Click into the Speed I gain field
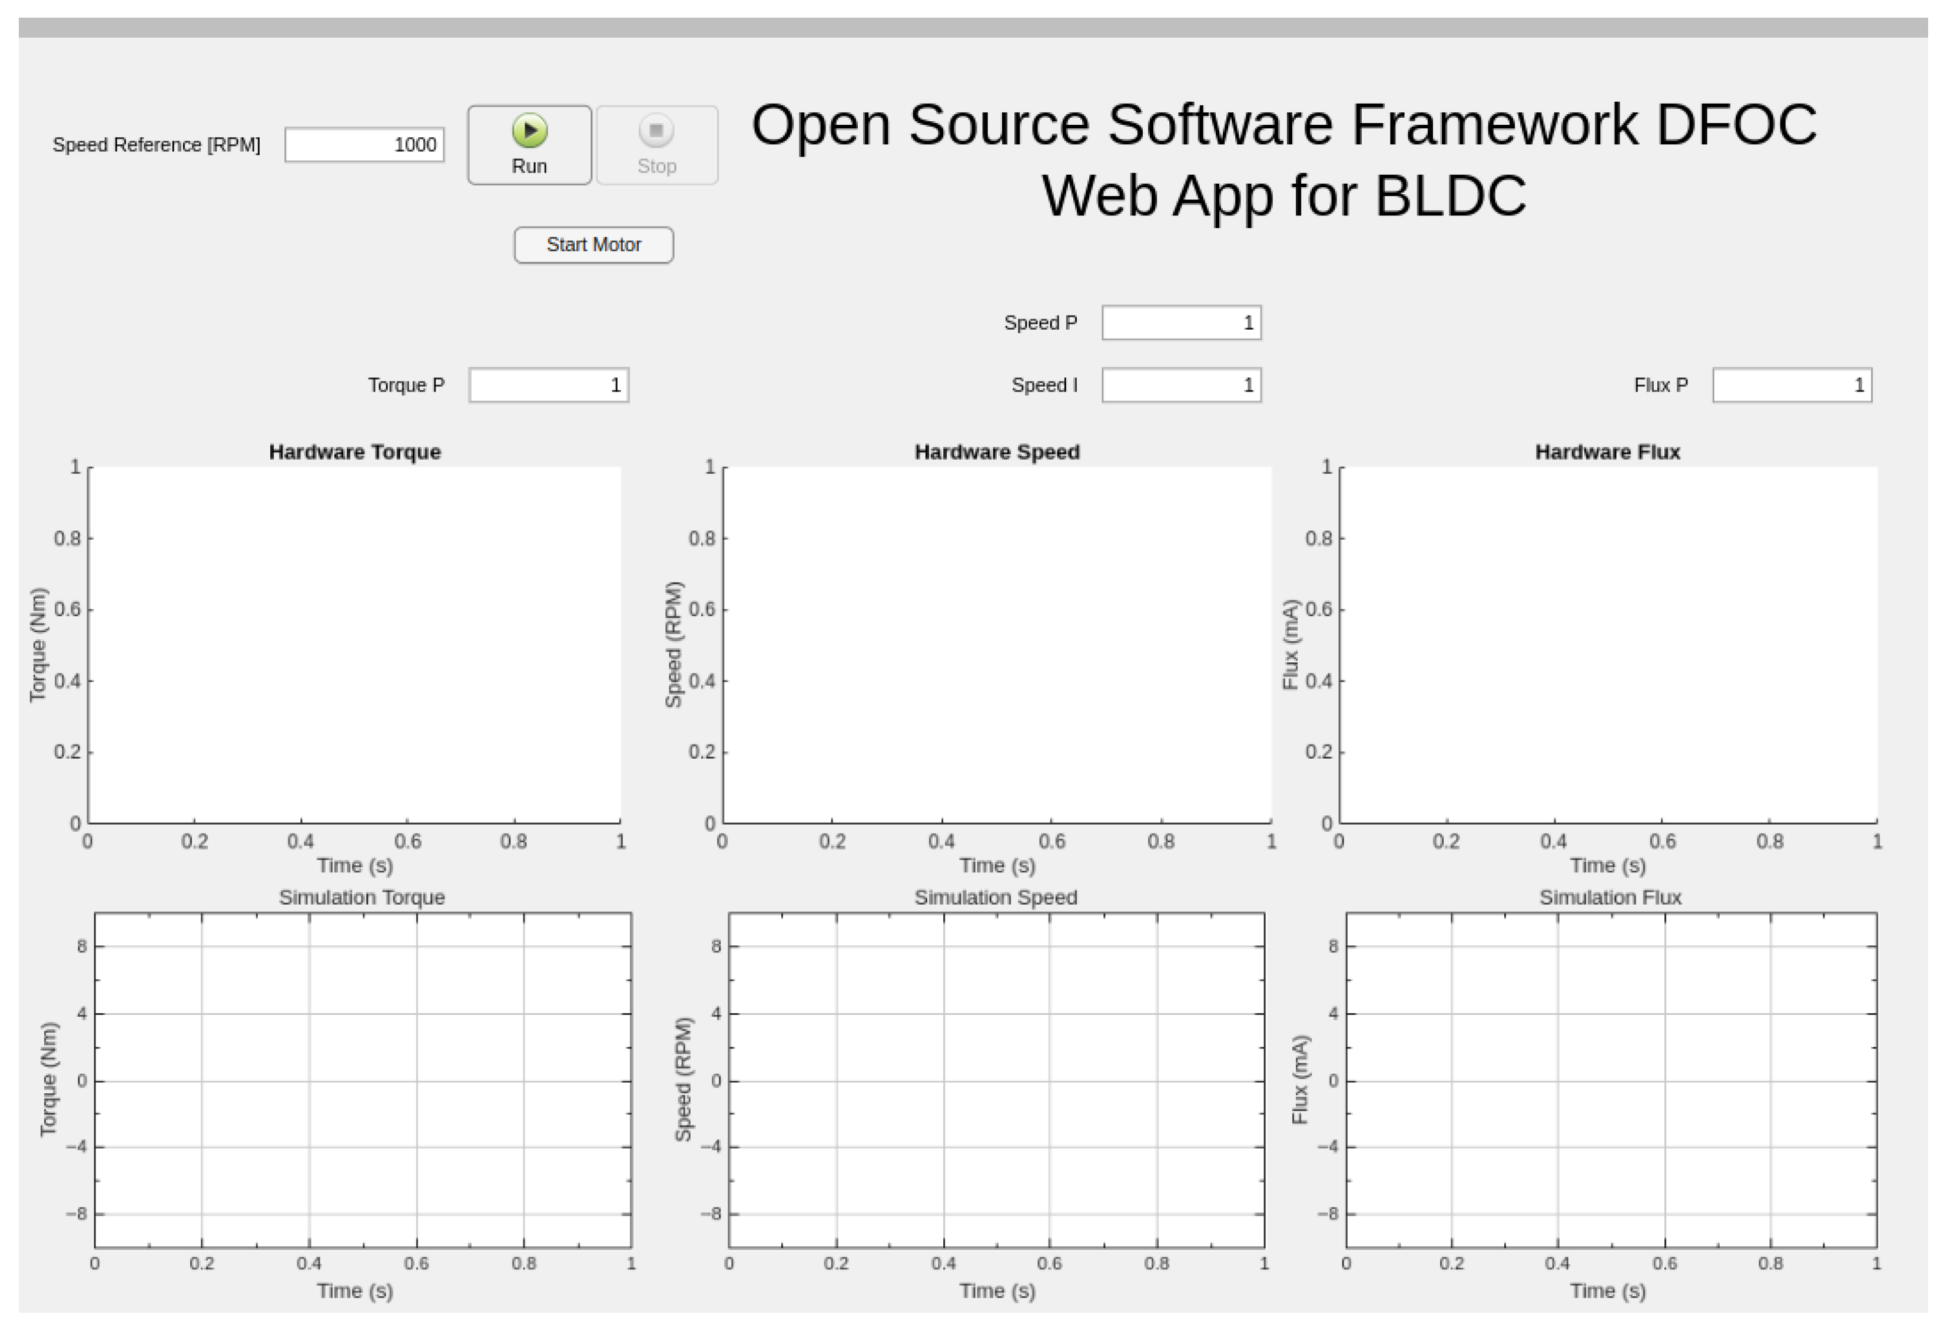The height and width of the screenshot is (1331, 1947). point(1180,386)
